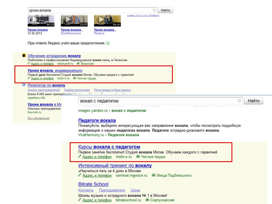This screenshot has width=272, height=204.
Task: Open 'Уроки вокала' video link dated 31.05.2013
Action: pos(38,30)
